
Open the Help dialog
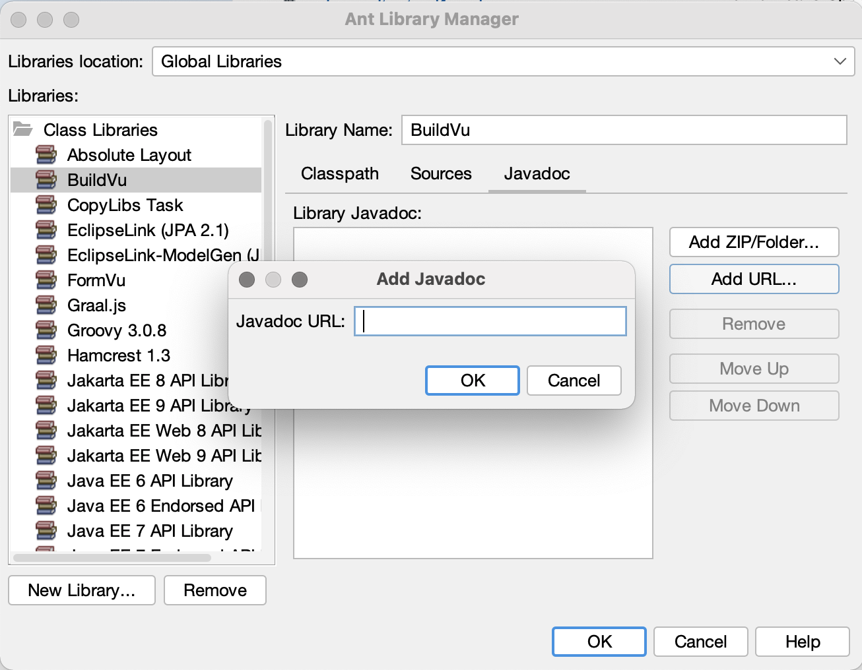pos(803,641)
